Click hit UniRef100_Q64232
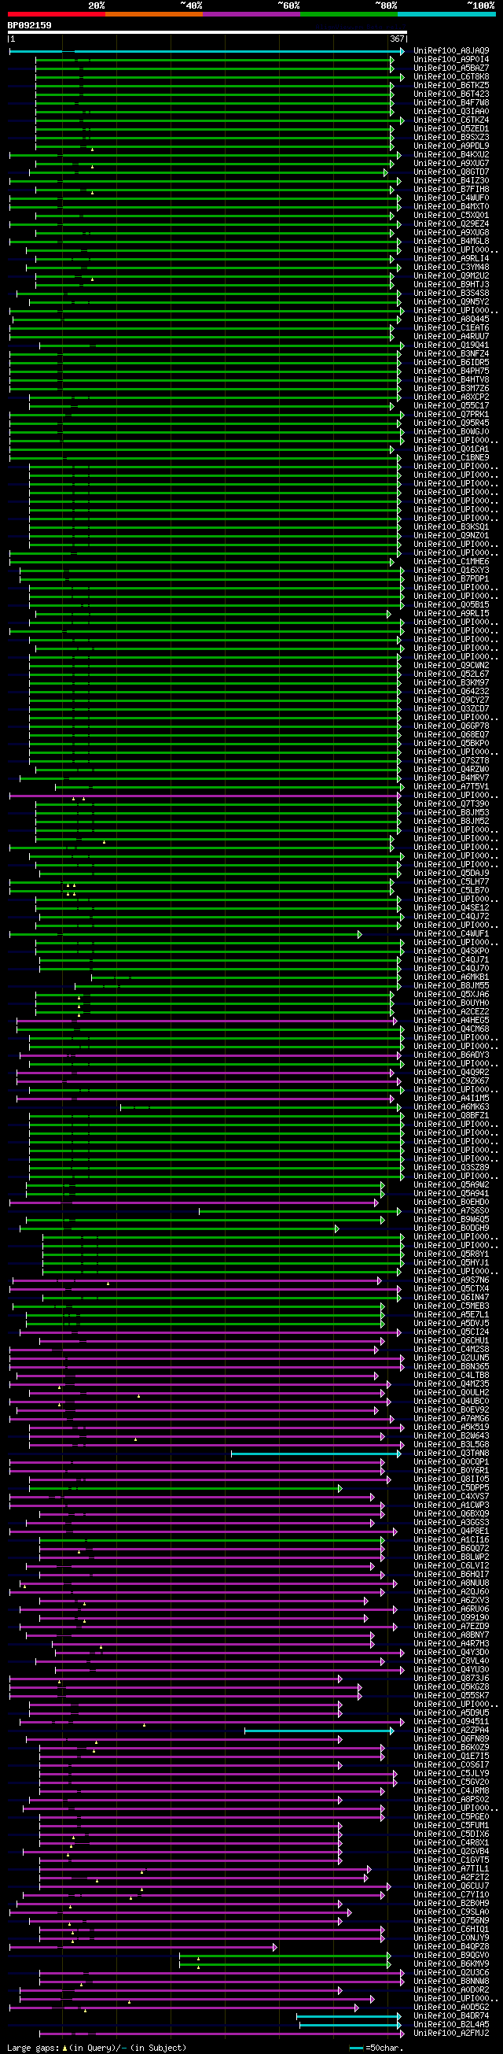This screenshot has width=503, height=2054. point(451,692)
